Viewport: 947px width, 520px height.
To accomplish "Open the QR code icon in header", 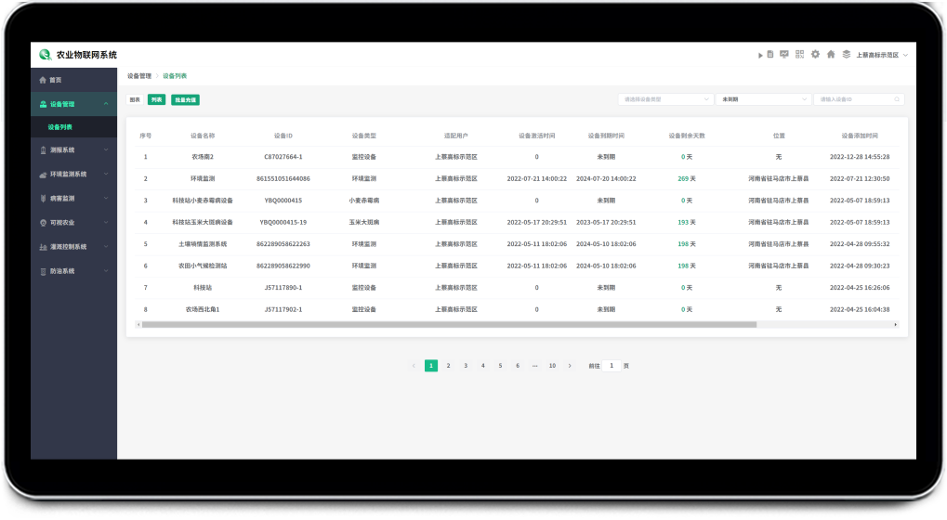I will click(x=799, y=54).
